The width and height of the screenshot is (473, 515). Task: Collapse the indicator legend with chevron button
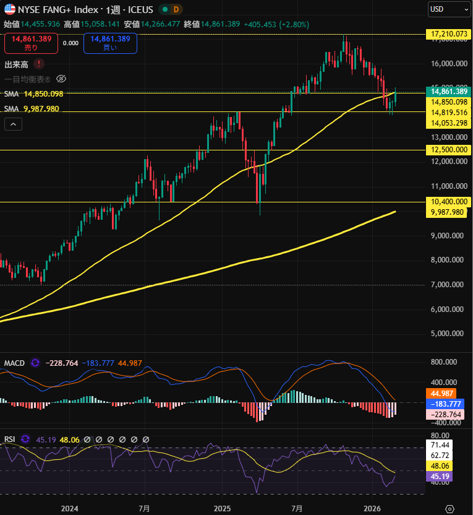[x=14, y=124]
